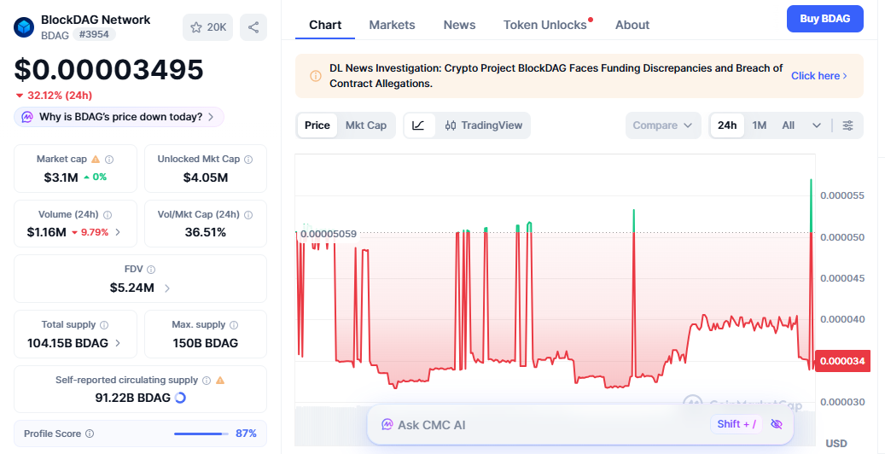Click the USD currency label below chart

836,443
